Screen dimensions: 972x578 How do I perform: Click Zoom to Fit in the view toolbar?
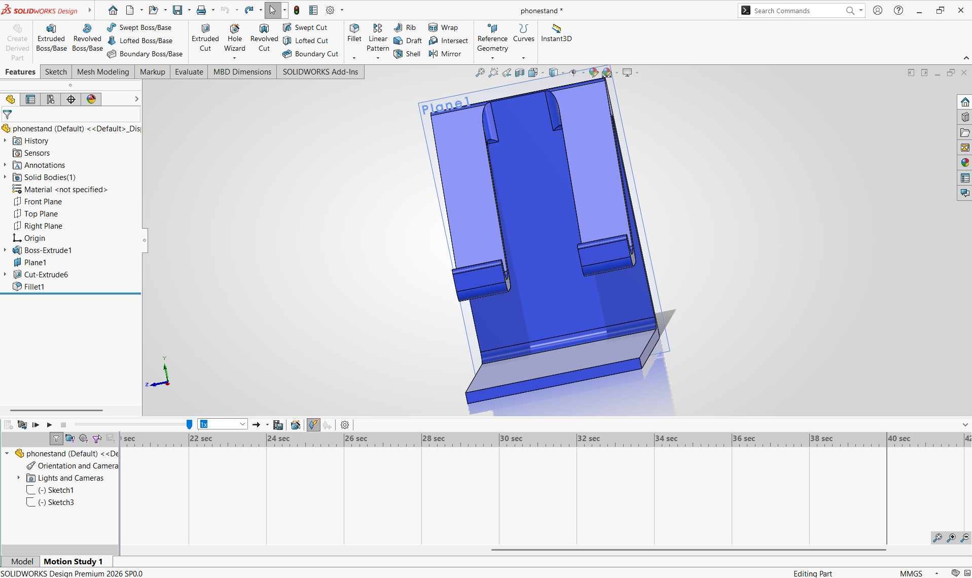480,73
